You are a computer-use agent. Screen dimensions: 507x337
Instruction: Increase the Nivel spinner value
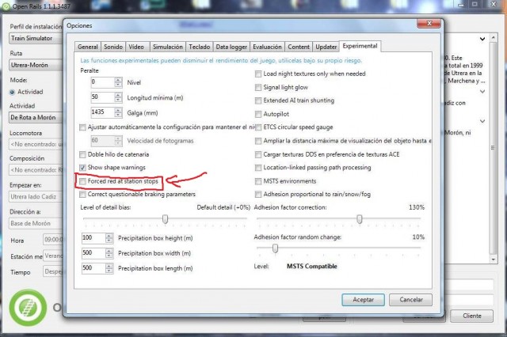click(119, 79)
